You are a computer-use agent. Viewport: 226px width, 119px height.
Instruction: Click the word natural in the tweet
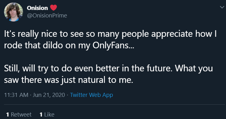point(92,80)
